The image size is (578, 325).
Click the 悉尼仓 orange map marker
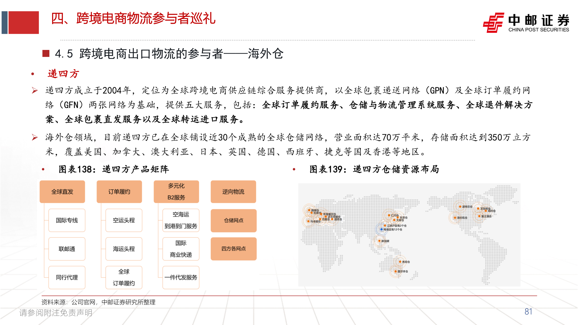(x=400, y=262)
